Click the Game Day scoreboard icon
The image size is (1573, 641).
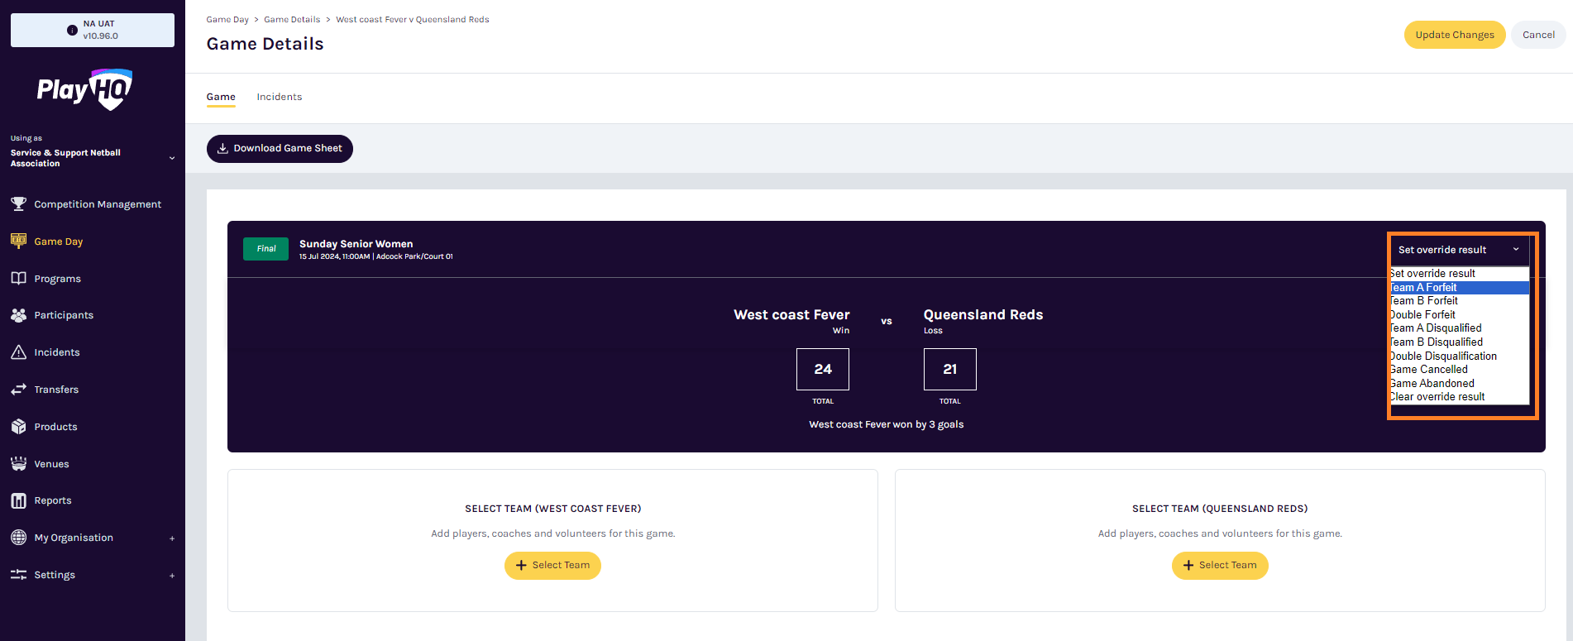point(18,241)
